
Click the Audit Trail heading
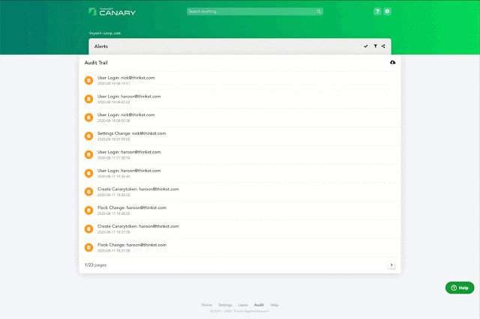(x=96, y=63)
